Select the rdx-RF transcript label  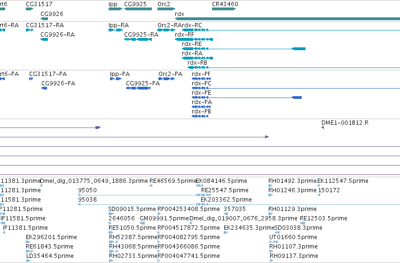(x=184, y=35)
